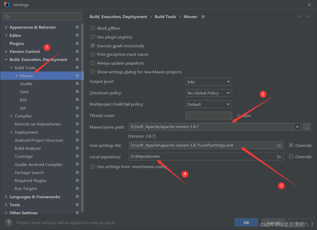This screenshot has height=230, width=317.
Task: Click the project-level icon beside Editor
Action: (x=77, y=35)
